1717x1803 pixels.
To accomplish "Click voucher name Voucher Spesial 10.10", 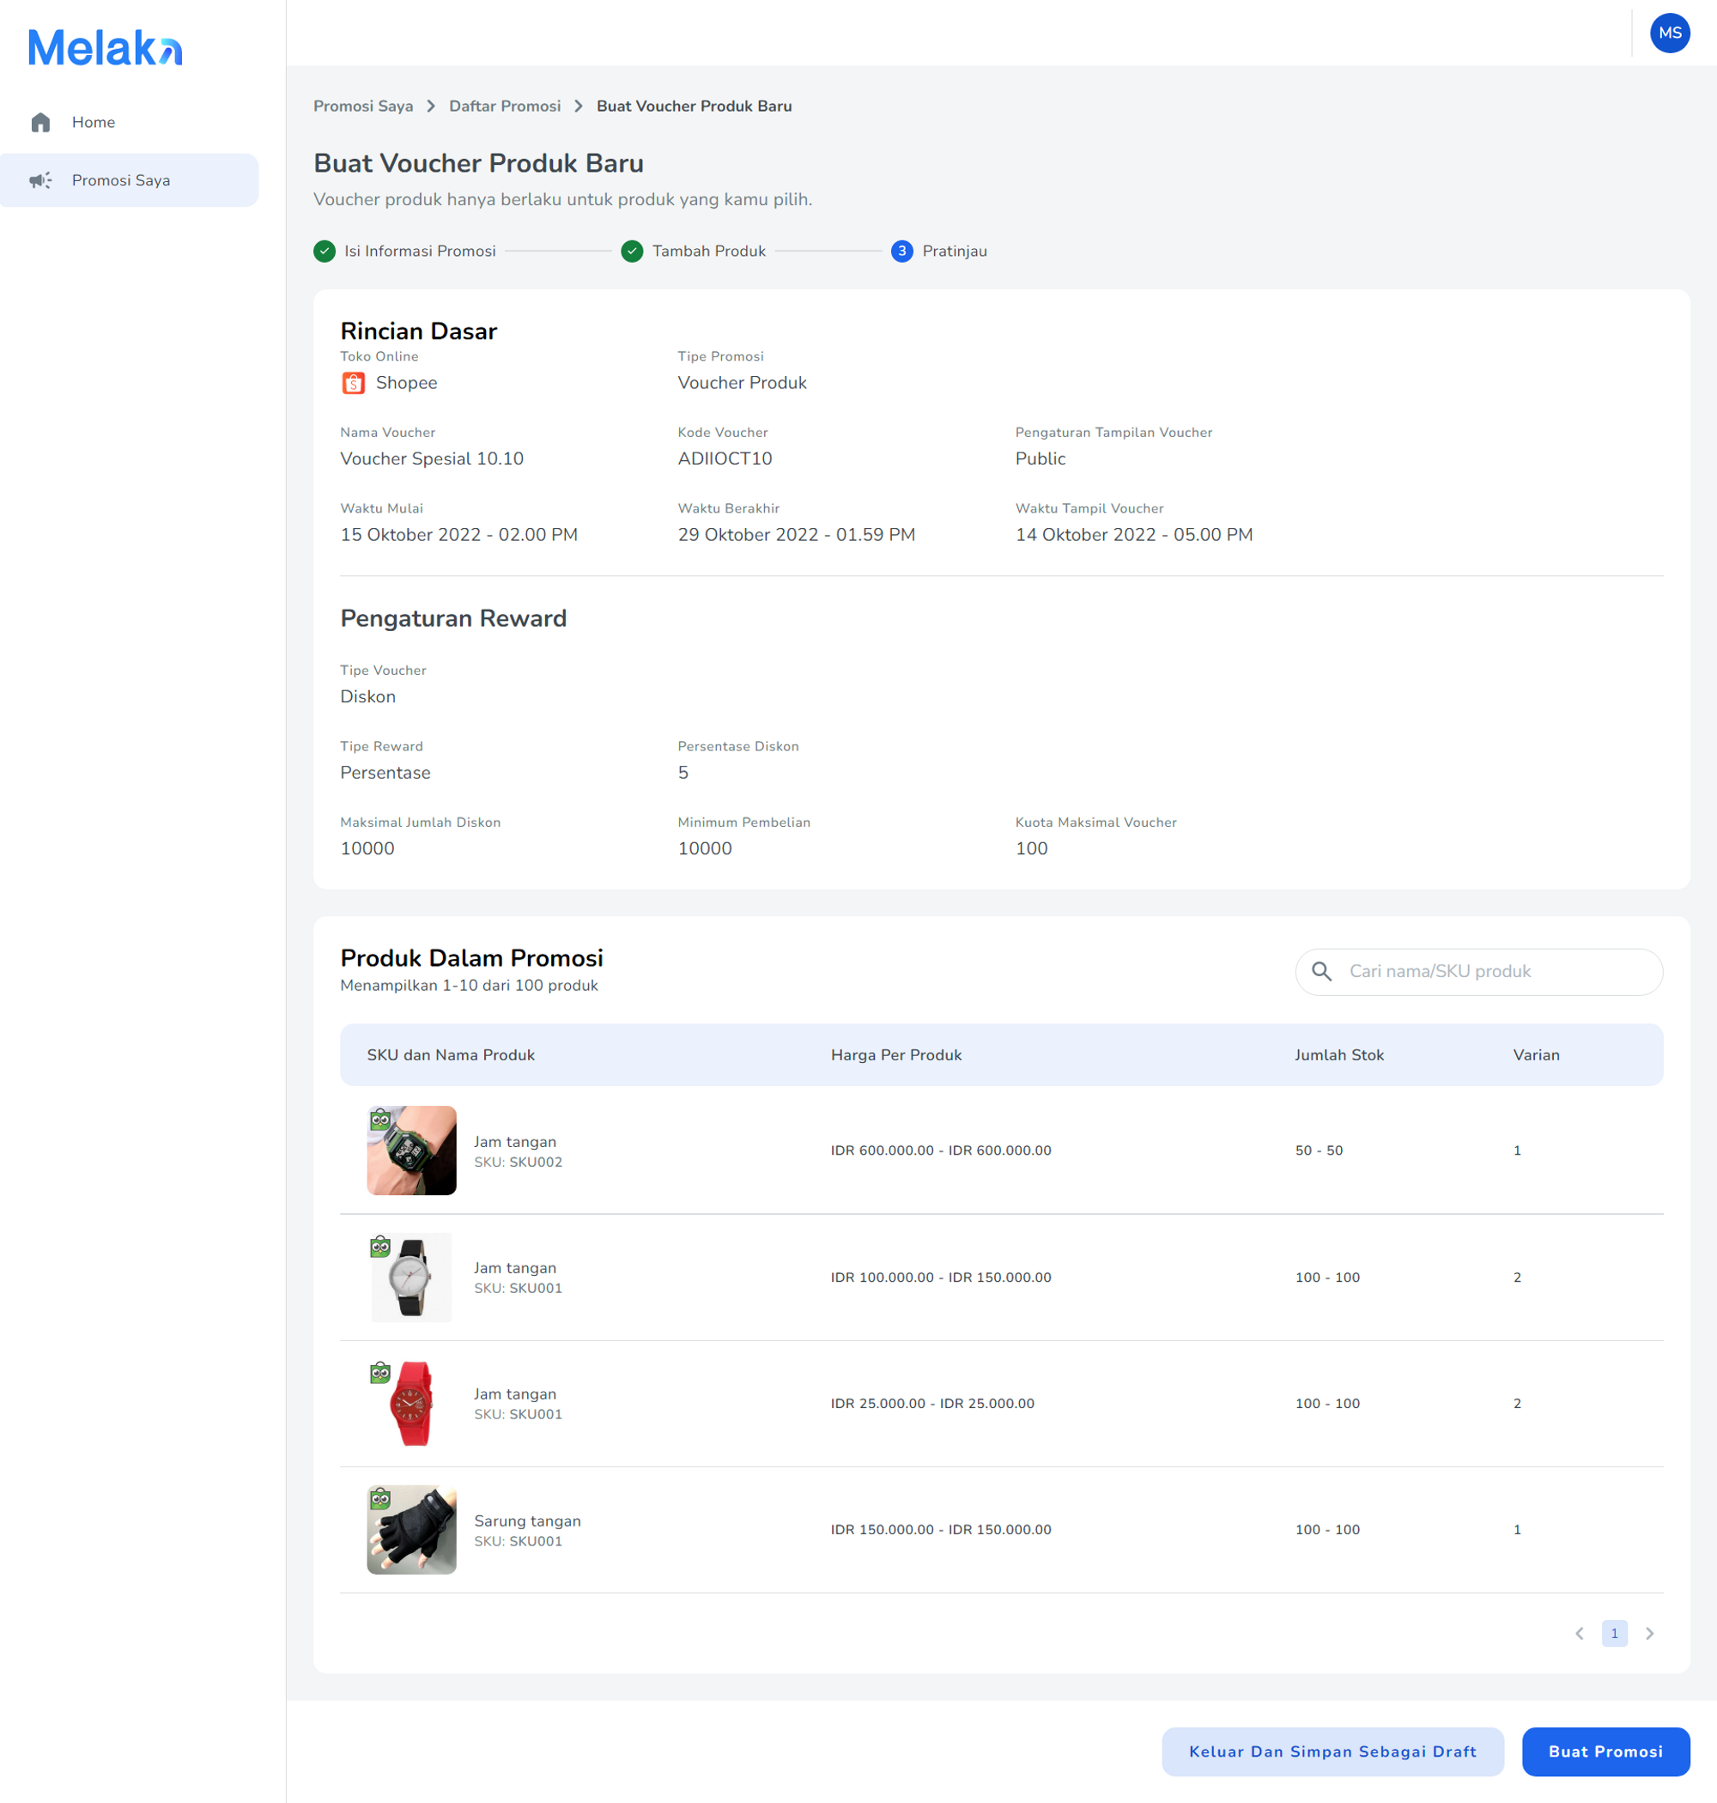I will tap(432, 458).
